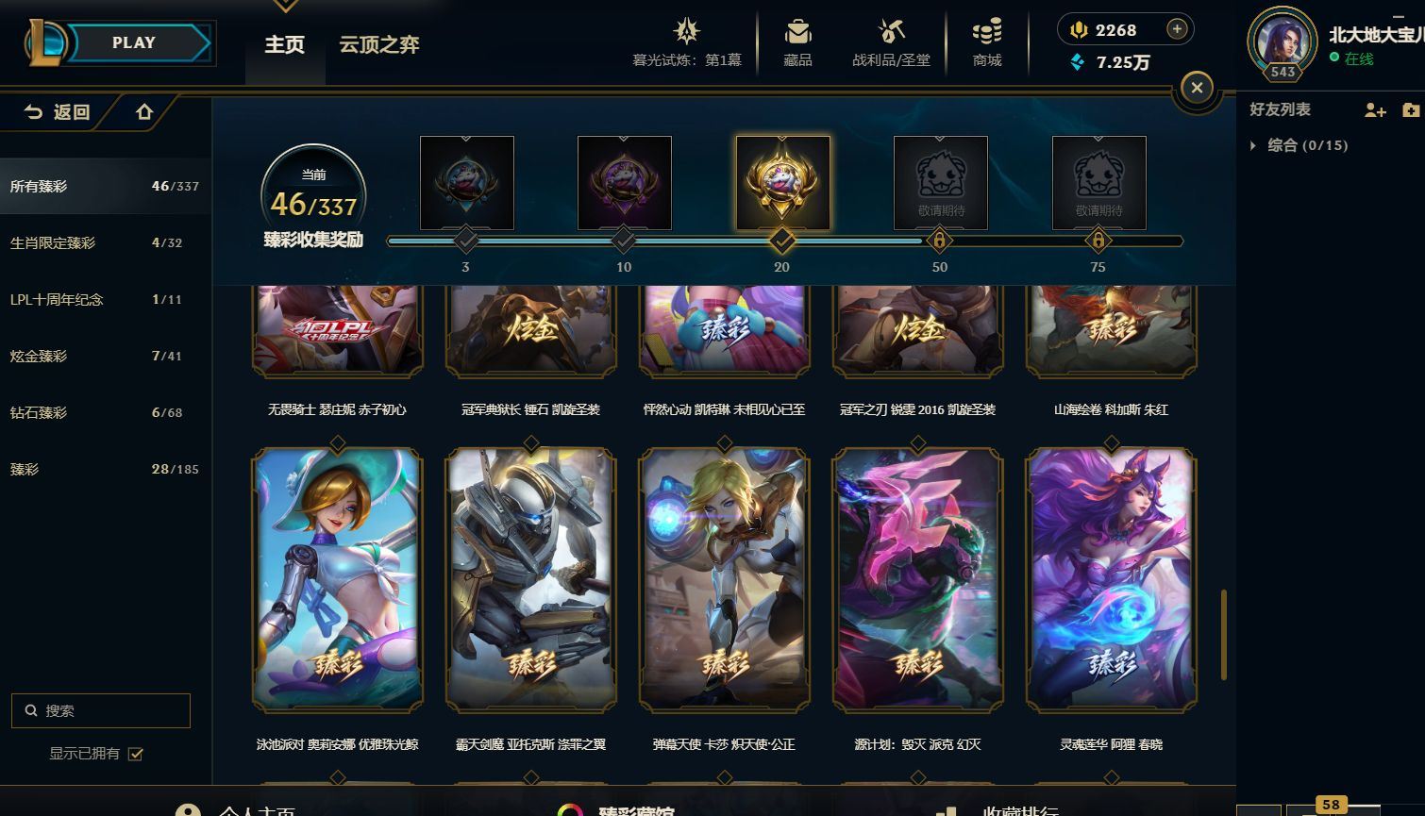Viewport: 1425px width, 816px height.
Task: Click the home house icon
Action: (144, 112)
